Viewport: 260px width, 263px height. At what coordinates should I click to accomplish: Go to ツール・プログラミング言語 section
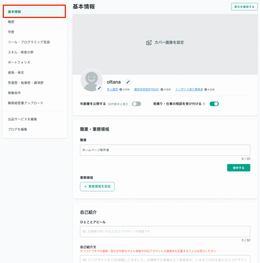point(29,42)
